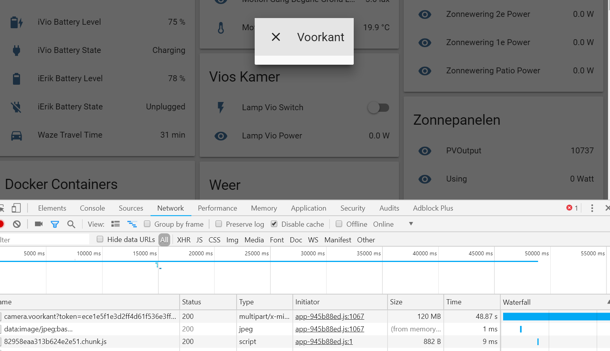This screenshot has width=610, height=351.
Task: Select the data:image/jpeg request row
Action: click(x=305, y=329)
